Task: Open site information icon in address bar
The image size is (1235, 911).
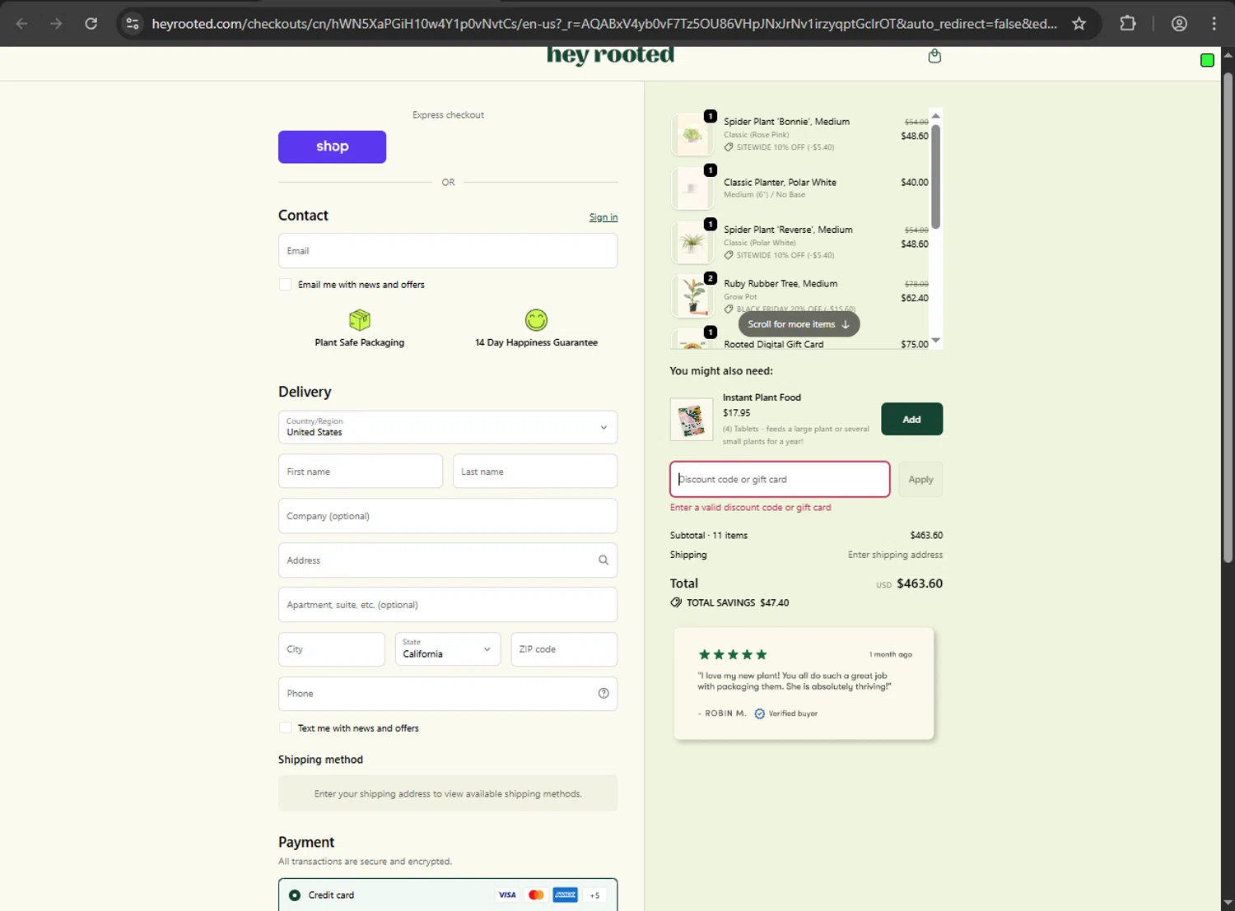Action: tap(133, 24)
